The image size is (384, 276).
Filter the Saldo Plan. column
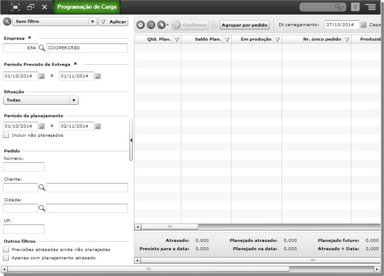[x=227, y=39]
